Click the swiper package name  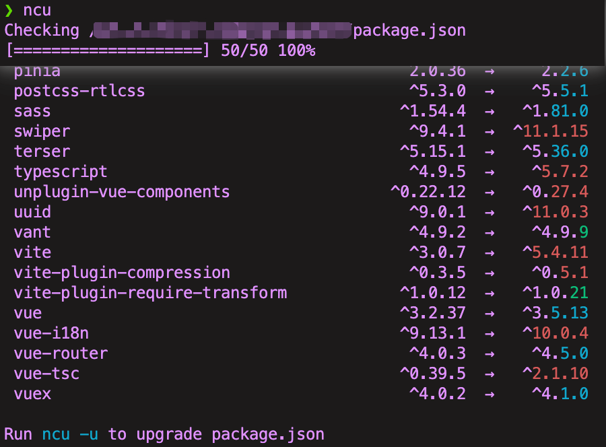42,131
